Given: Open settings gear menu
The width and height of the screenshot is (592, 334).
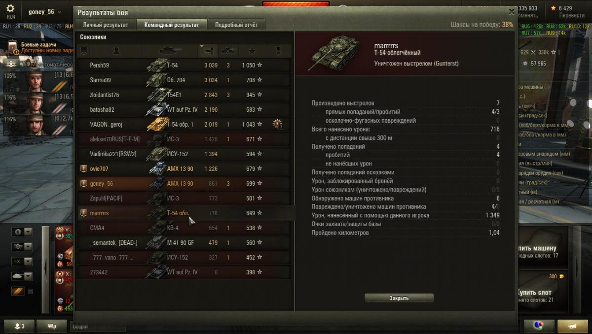Looking at the screenshot, I should [x=10, y=8].
